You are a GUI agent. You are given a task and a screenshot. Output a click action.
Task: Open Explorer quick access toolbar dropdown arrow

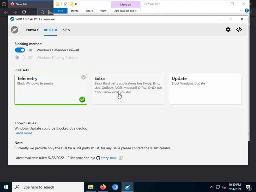[x=76, y=4]
